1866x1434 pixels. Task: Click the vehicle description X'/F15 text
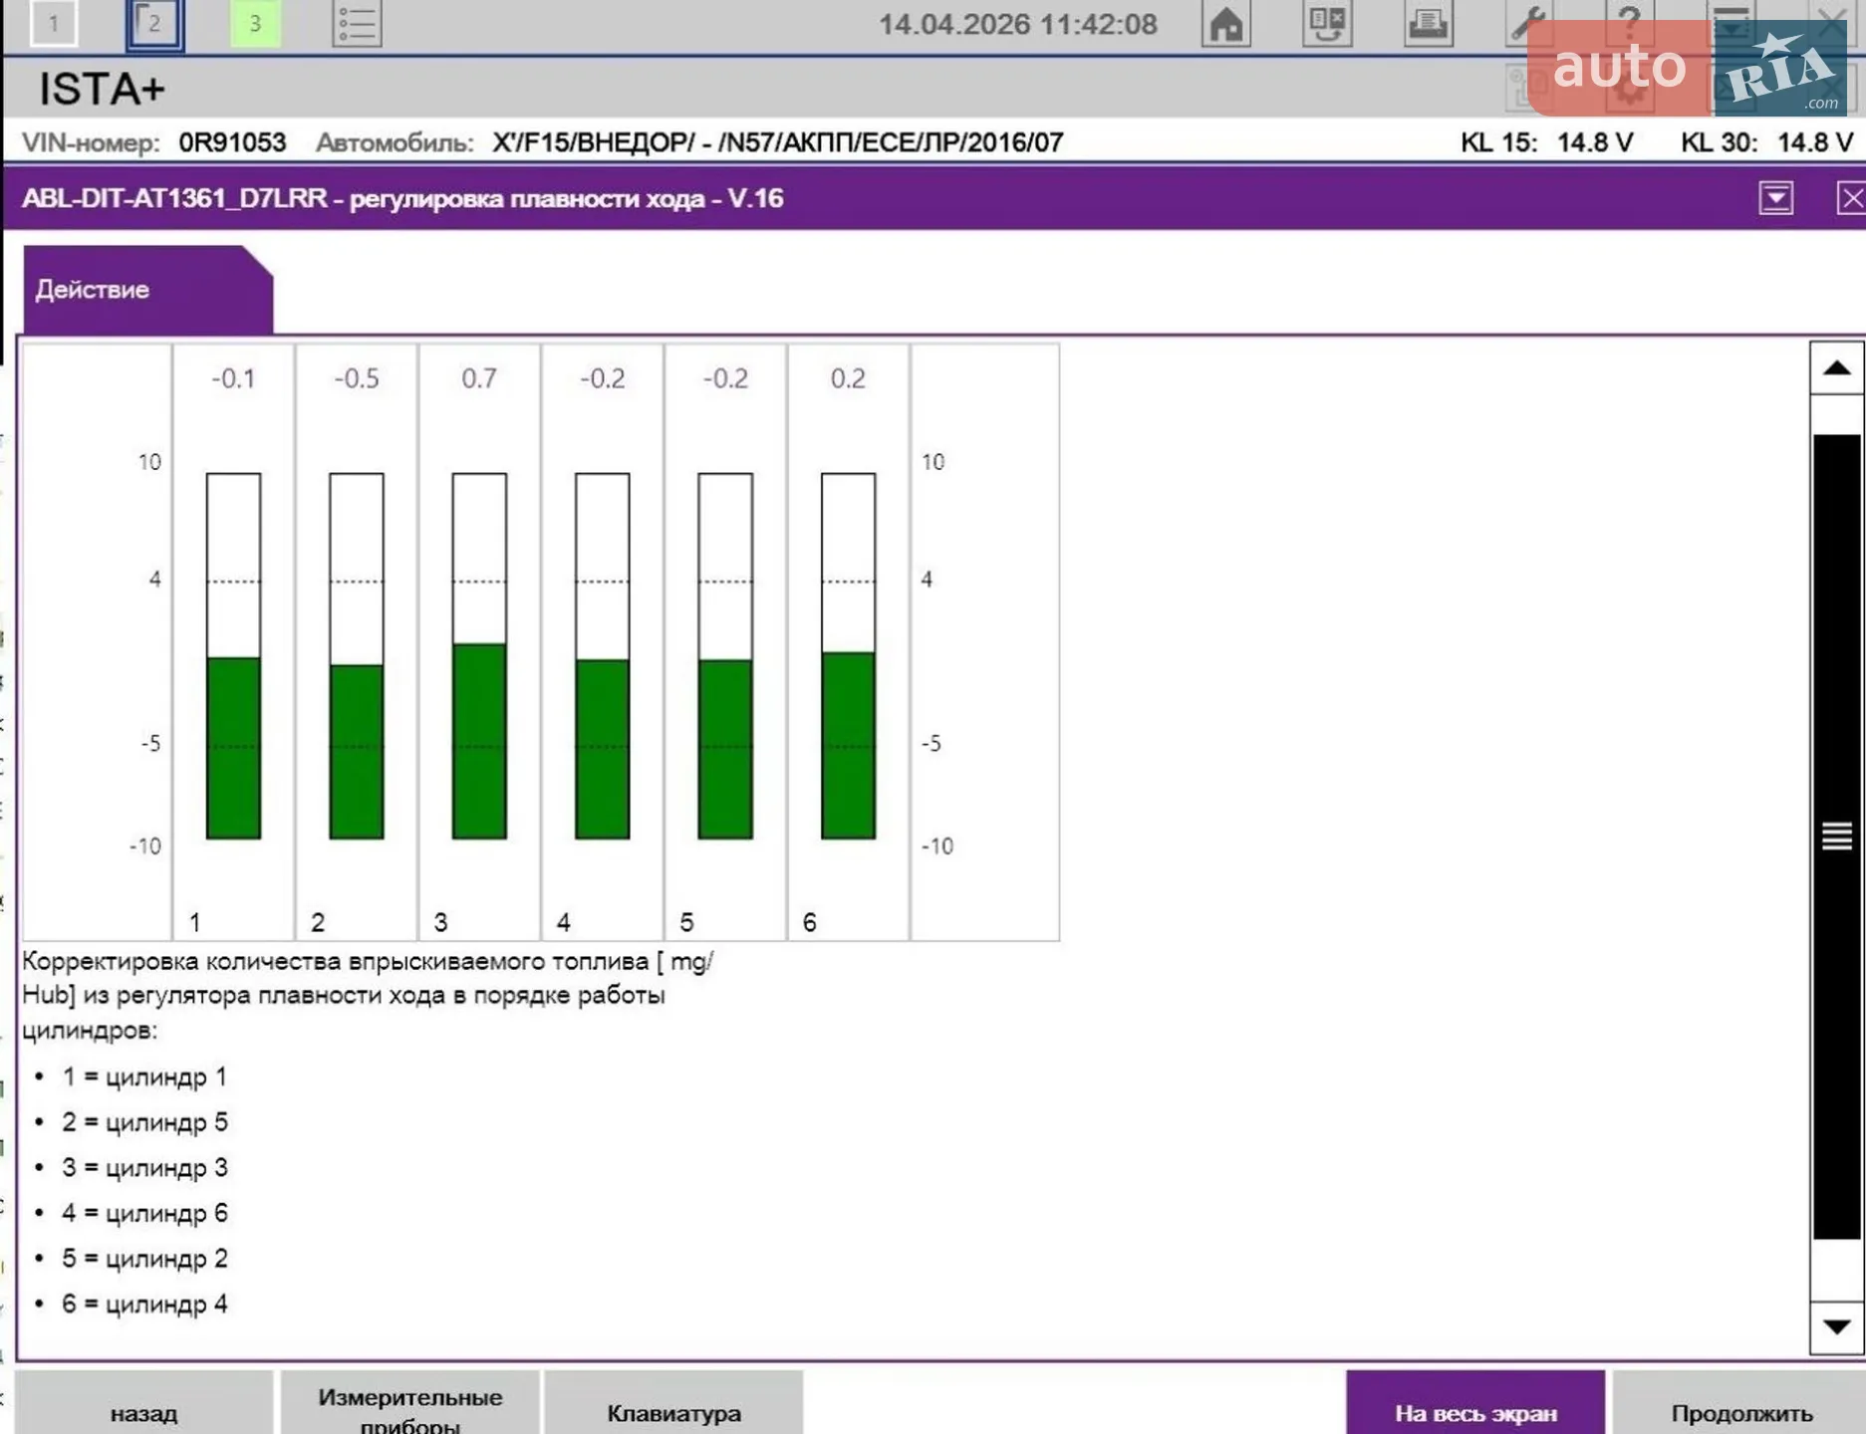coord(777,142)
